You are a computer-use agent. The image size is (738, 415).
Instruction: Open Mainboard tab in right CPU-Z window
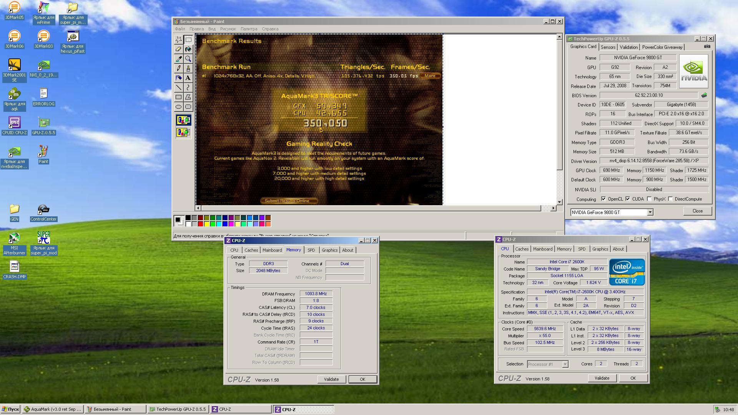[x=542, y=249]
